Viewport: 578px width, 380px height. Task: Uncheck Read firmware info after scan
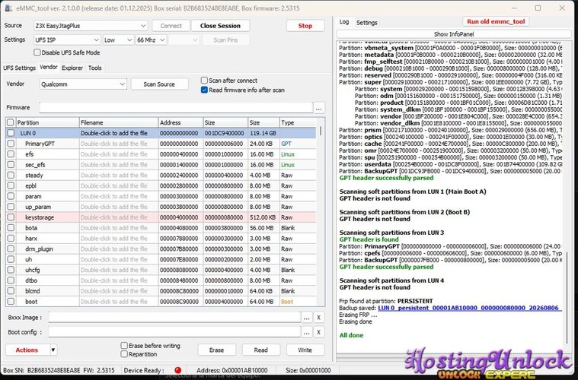(204, 90)
